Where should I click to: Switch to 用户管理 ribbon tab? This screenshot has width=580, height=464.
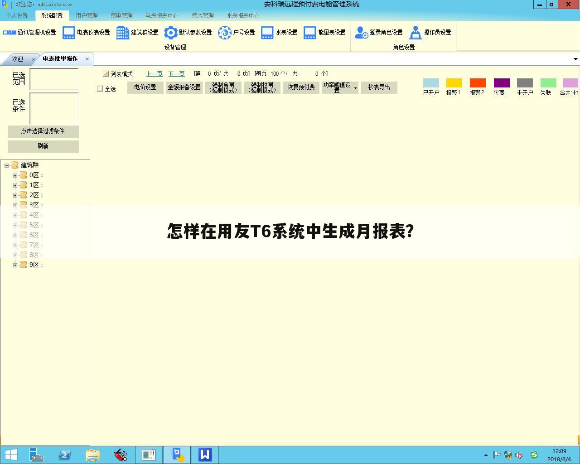coord(87,15)
